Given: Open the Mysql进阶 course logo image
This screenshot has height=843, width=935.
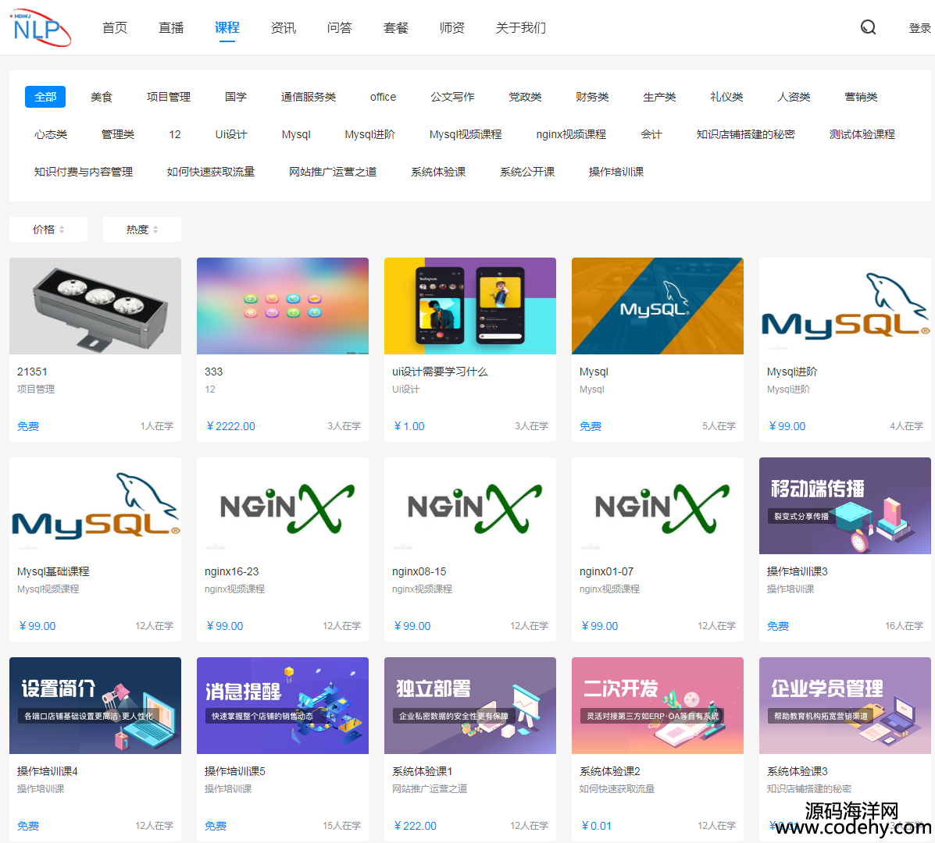Looking at the screenshot, I should 845,306.
